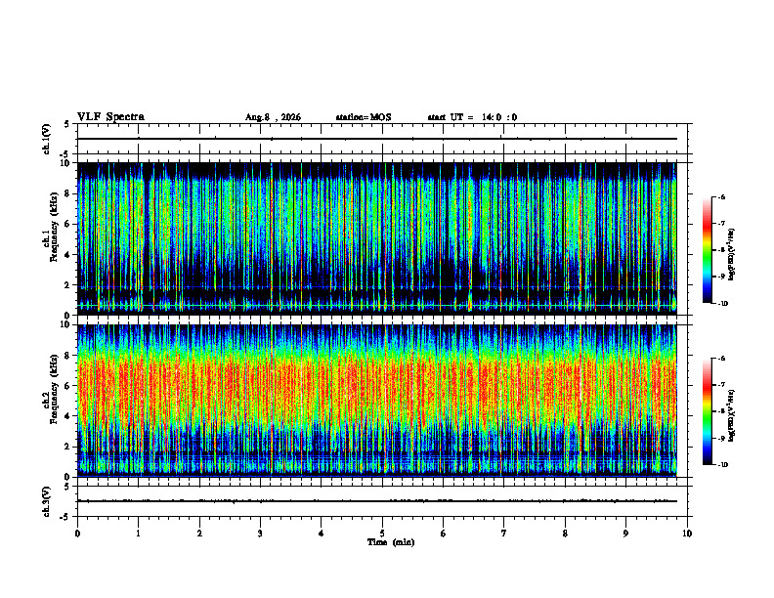The width and height of the screenshot is (774, 598).
Task: Select the date text "Aug.8 , 2026"
Action: pyautogui.click(x=273, y=117)
